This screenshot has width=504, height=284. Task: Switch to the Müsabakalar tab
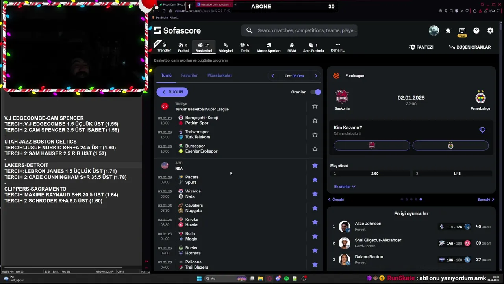point(219,75)
